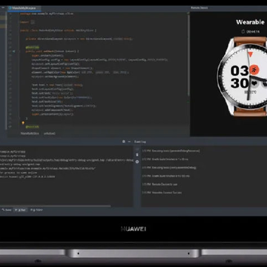Screen dimensions: 267x267
Task: Click log entry 'Wearable: Connect Success'
Action: point(162,192)
